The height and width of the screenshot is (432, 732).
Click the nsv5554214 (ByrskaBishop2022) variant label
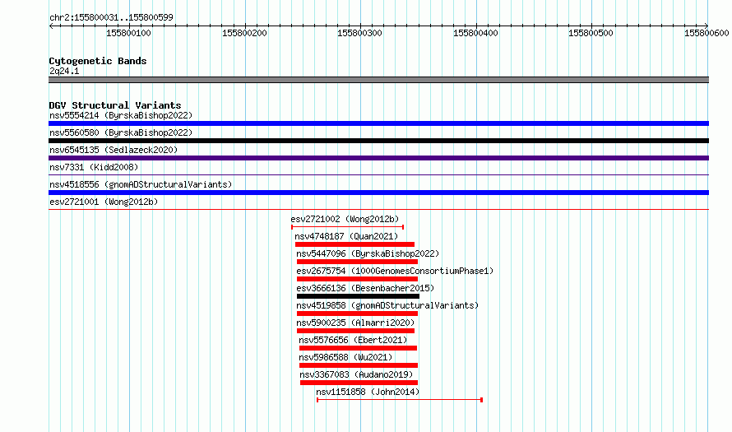(x=121, y=115)
